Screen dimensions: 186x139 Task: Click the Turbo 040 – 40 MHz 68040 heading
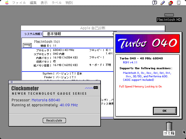tap(141, 58)
